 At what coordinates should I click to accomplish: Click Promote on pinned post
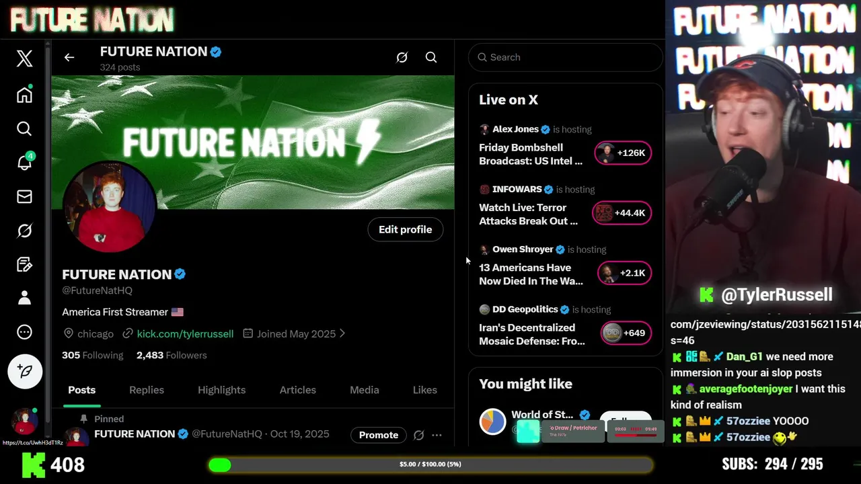pos(379,435)
